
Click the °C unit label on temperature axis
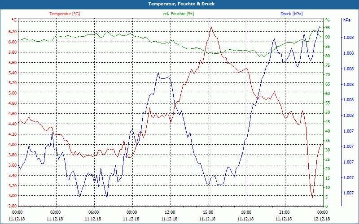14,20
